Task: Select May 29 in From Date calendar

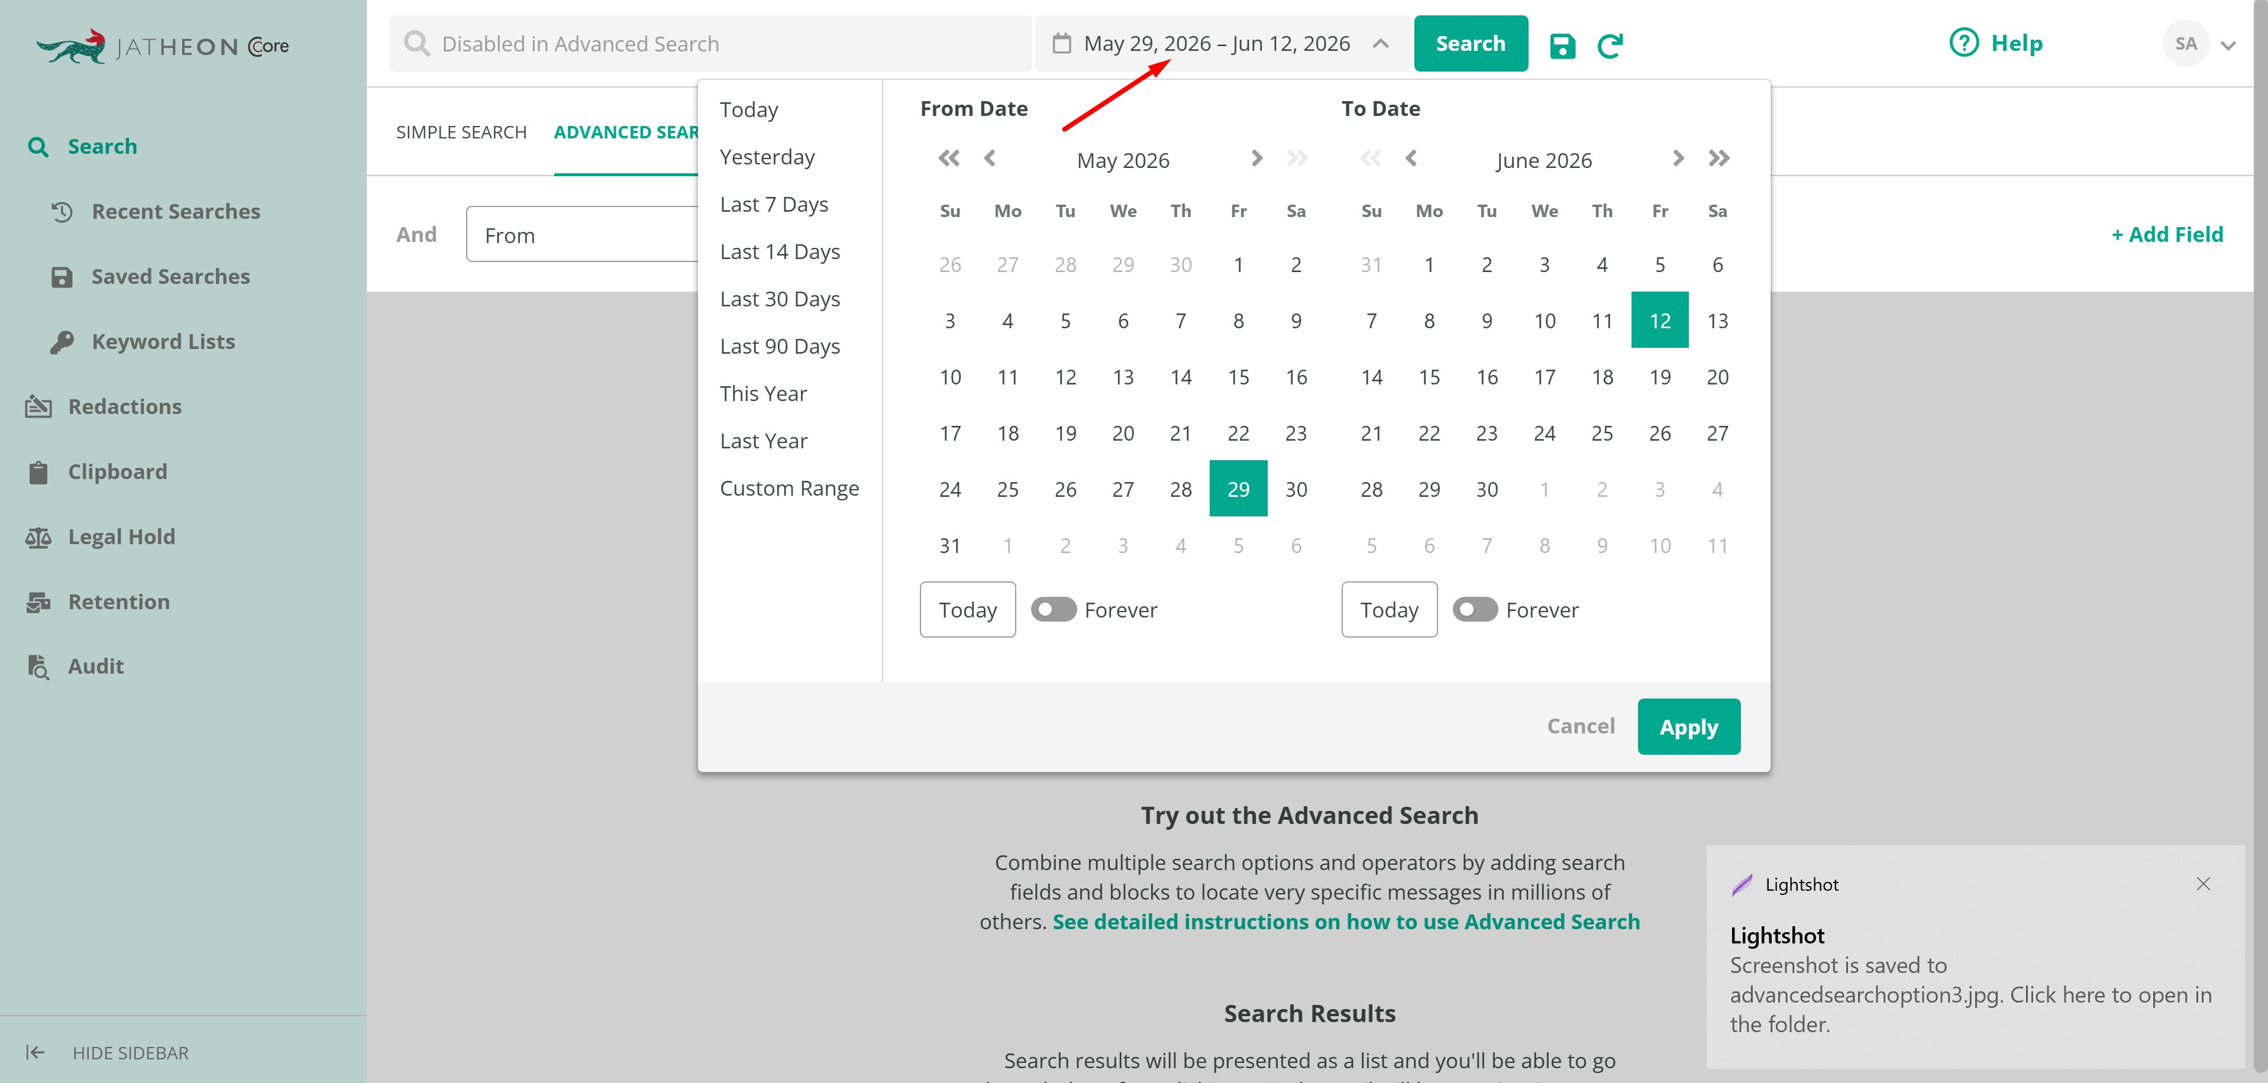Action: 1238,489
